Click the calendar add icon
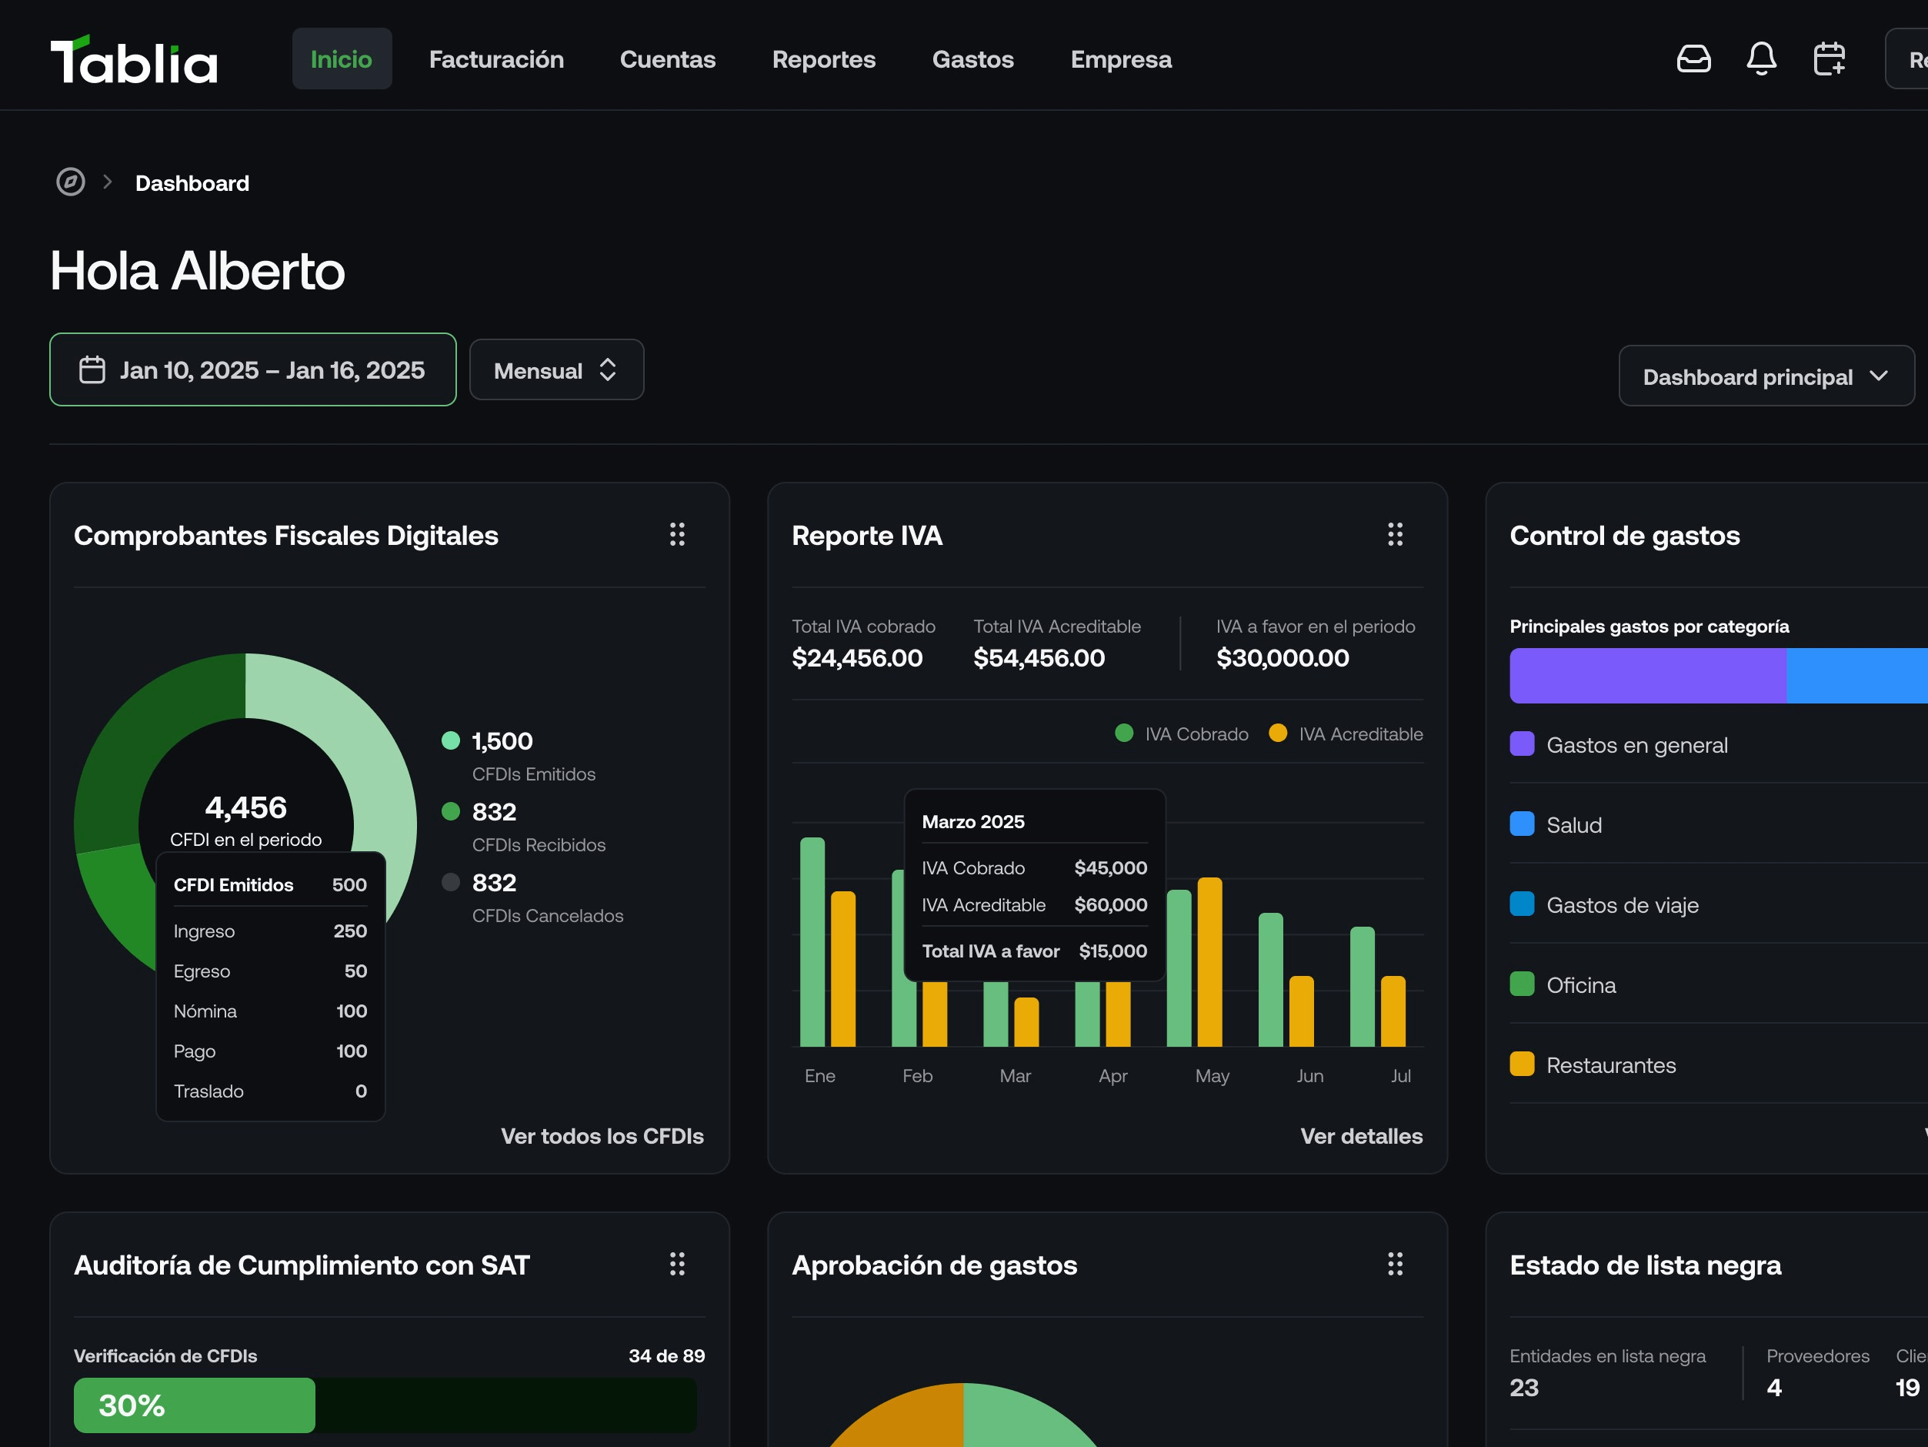 coord(1829,58)
